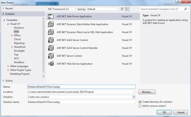Click the Cancel button
Screen dimensions: 191x117
coord(180,112)
